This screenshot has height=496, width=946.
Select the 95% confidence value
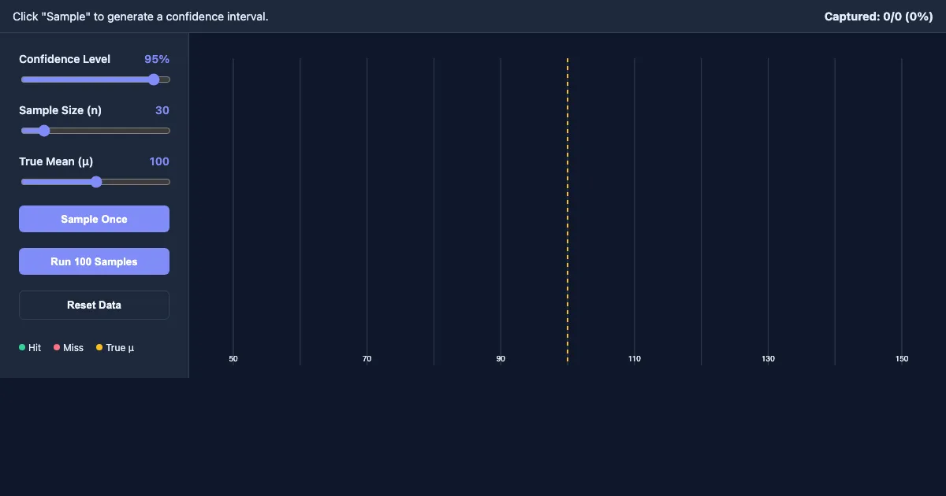157,59
